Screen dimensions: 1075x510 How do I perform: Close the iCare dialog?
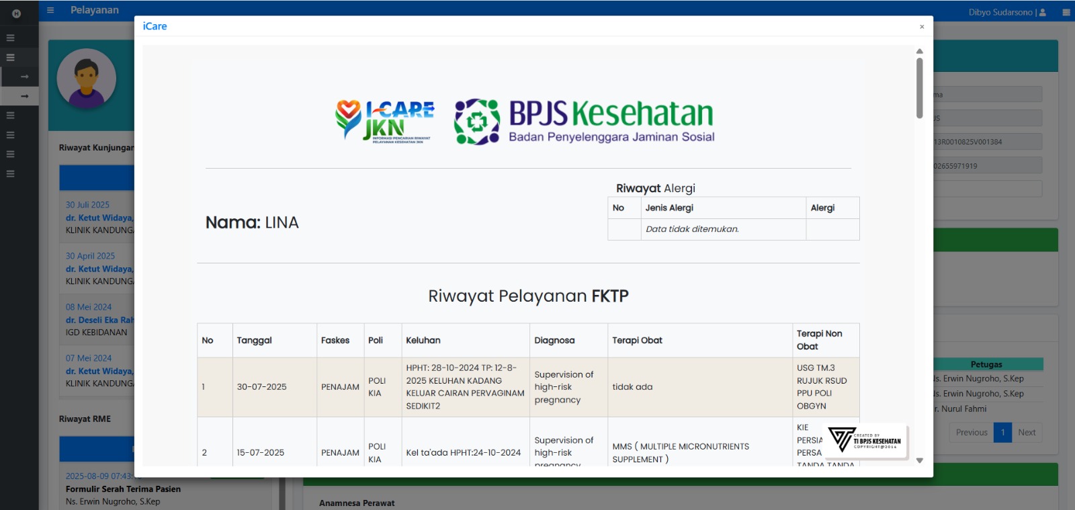[x=922, y=27]
